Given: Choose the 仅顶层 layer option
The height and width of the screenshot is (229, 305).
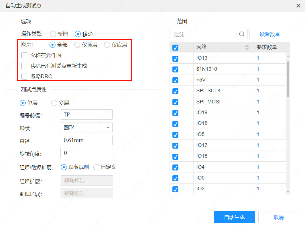Looking at the screenshot, I should [77, 45].
